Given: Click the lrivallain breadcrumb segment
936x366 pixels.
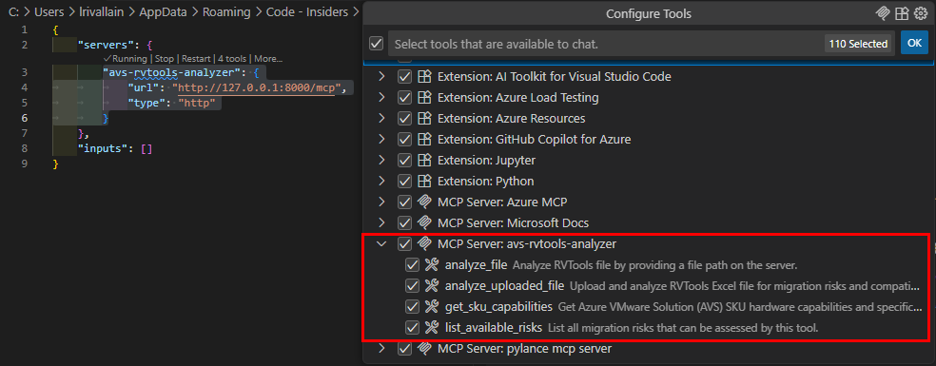Looking at the screenshot, I should [102, 12].
